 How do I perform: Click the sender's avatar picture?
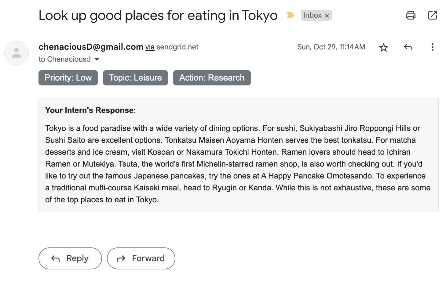(16, 53)
